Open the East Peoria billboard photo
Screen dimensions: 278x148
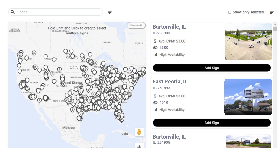click(x=248, y=97)
